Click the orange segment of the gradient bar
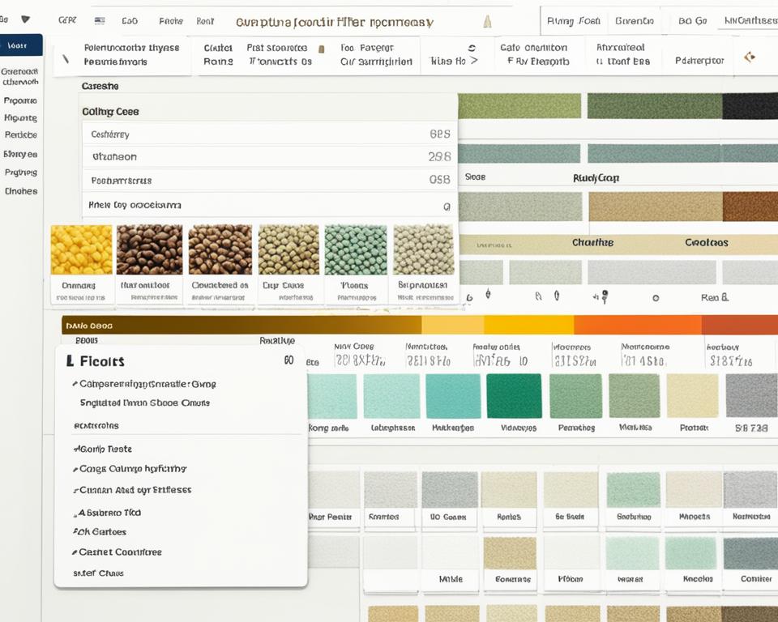The width and height of the screenshot is (778, 622). point(637,325)
